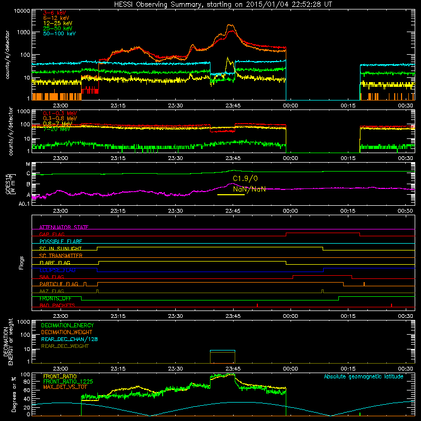Screen dimensions: 421x421
Task: Click the FRONT_RATIO legend label
Action: (x=60, y=376)
